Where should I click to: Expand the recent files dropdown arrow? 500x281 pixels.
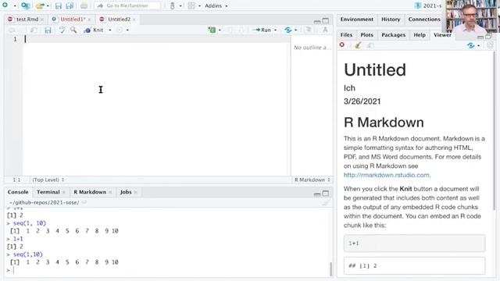48,5
